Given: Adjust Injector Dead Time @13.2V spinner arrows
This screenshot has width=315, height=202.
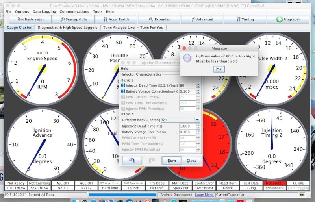Looking at the screenshot, I should 198,85.
